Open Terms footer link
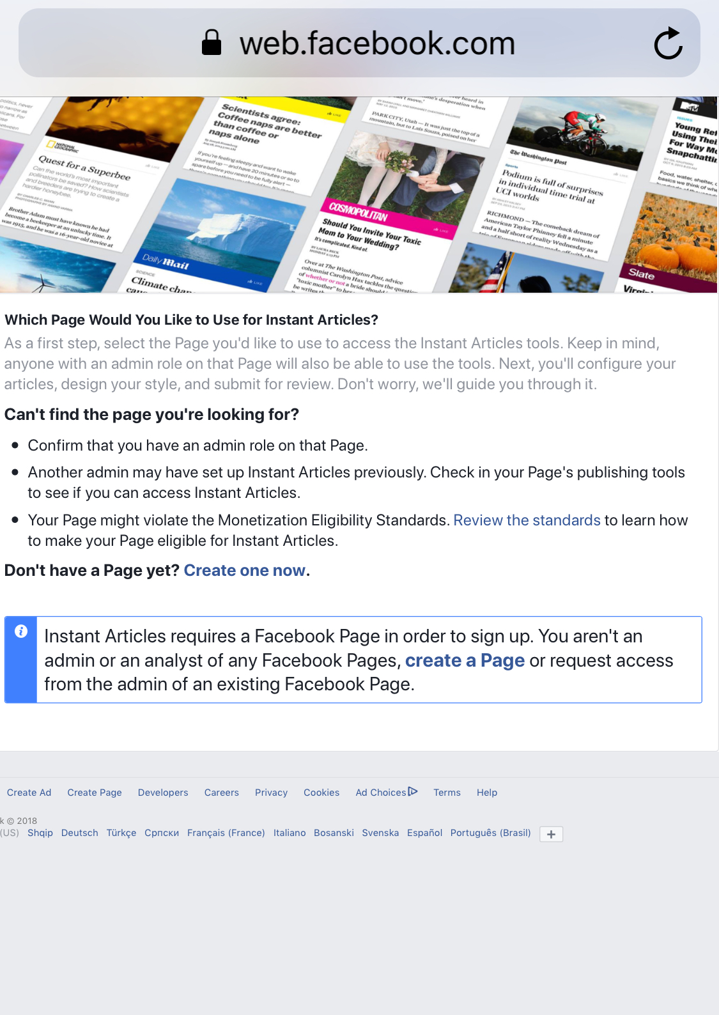The height and width of the screenshot is (1015, 719). 447,793
